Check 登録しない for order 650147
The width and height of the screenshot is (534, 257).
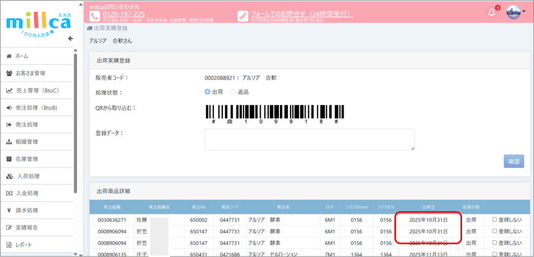(495, 231)
